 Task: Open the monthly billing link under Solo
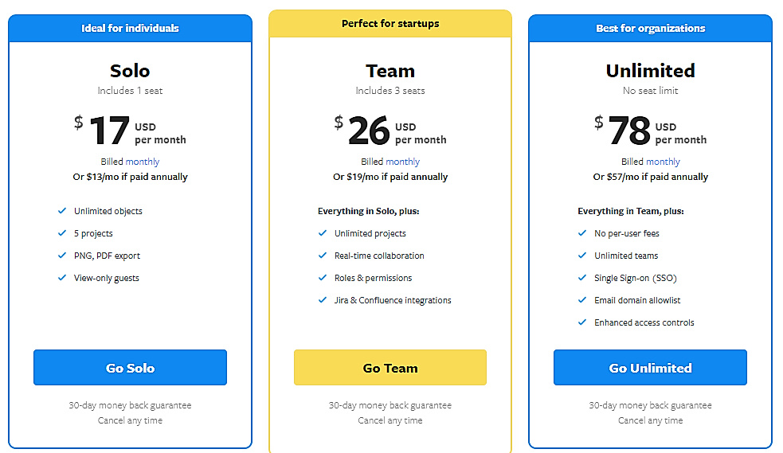coord(143,162)
